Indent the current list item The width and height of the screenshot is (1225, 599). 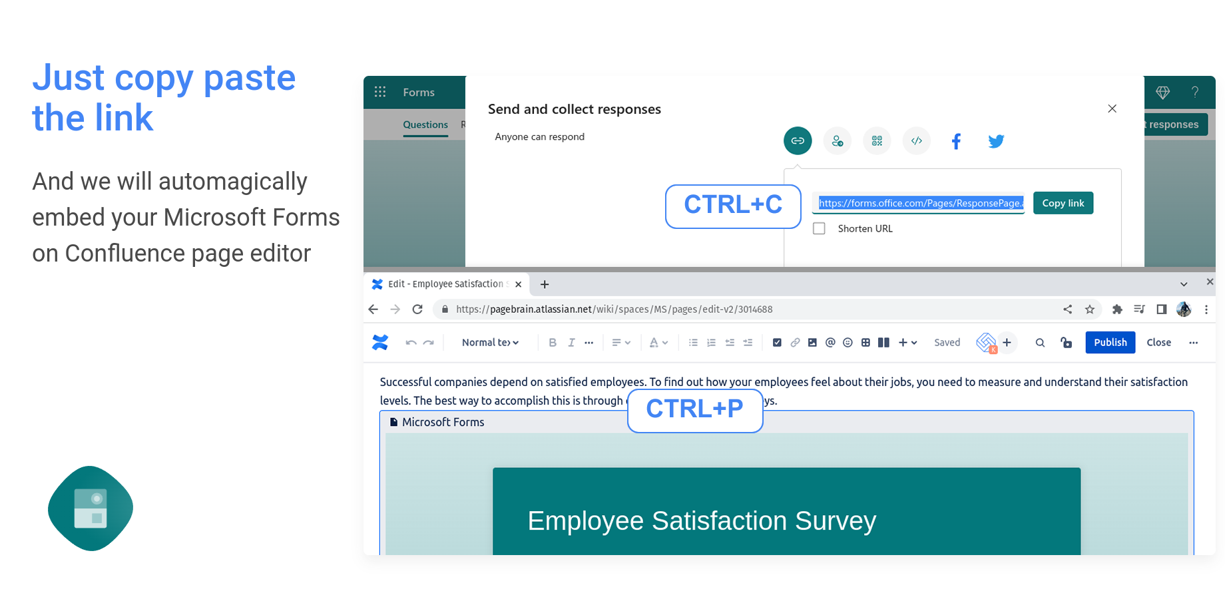pos(748,343)
